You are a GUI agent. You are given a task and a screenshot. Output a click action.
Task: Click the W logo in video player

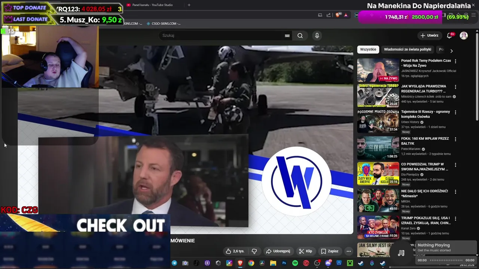point(296,181)
